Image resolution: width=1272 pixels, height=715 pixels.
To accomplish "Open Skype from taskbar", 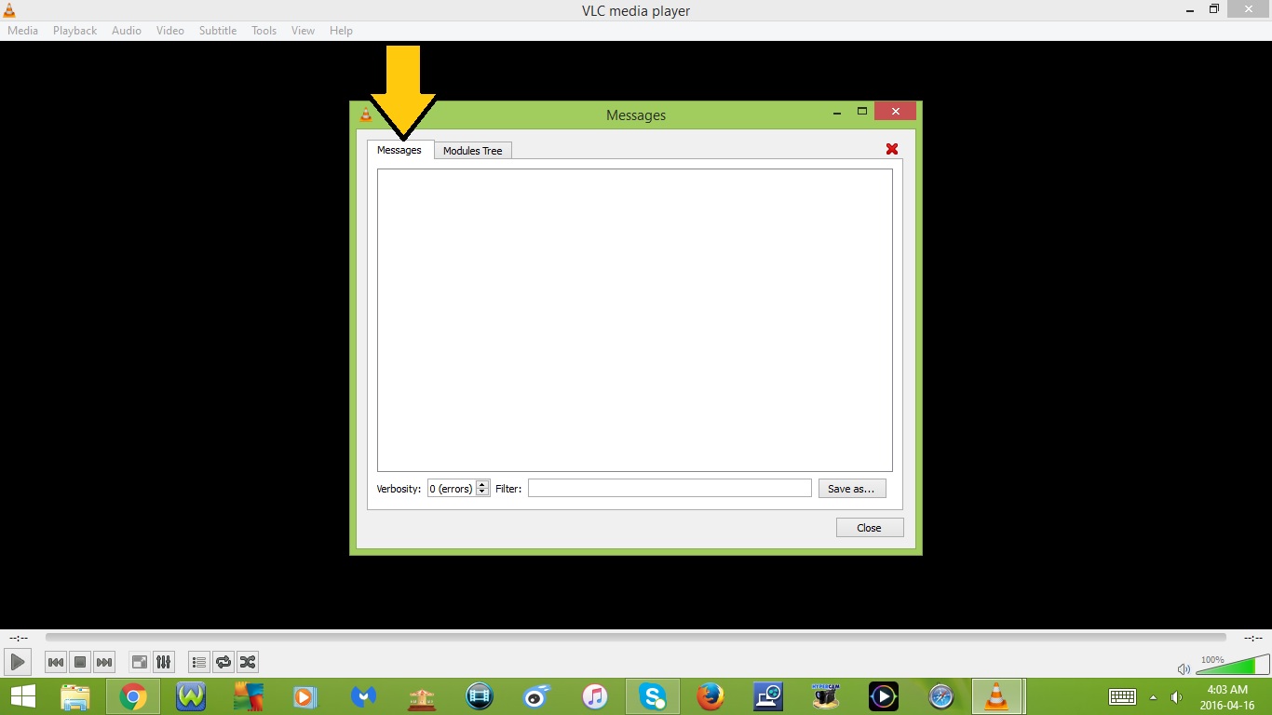I will pyautogui.click(x=653, y=696).
